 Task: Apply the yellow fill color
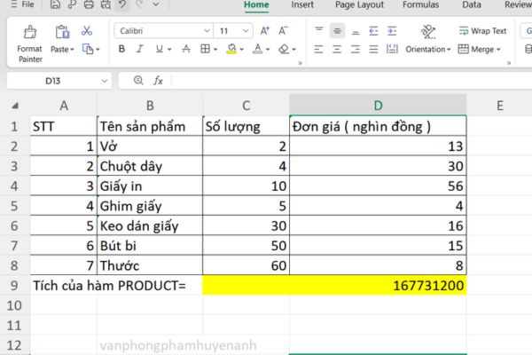pyautogui.click(x=231, y=50)
